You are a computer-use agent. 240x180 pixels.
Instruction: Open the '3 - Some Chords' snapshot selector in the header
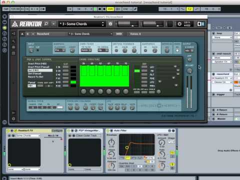81,24
